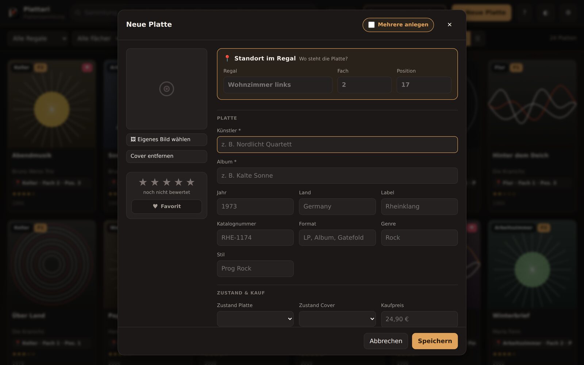Rate the record five stars
Image resolution: width=584 pixels, height=365 pixels.
click(x=191, y=182)
